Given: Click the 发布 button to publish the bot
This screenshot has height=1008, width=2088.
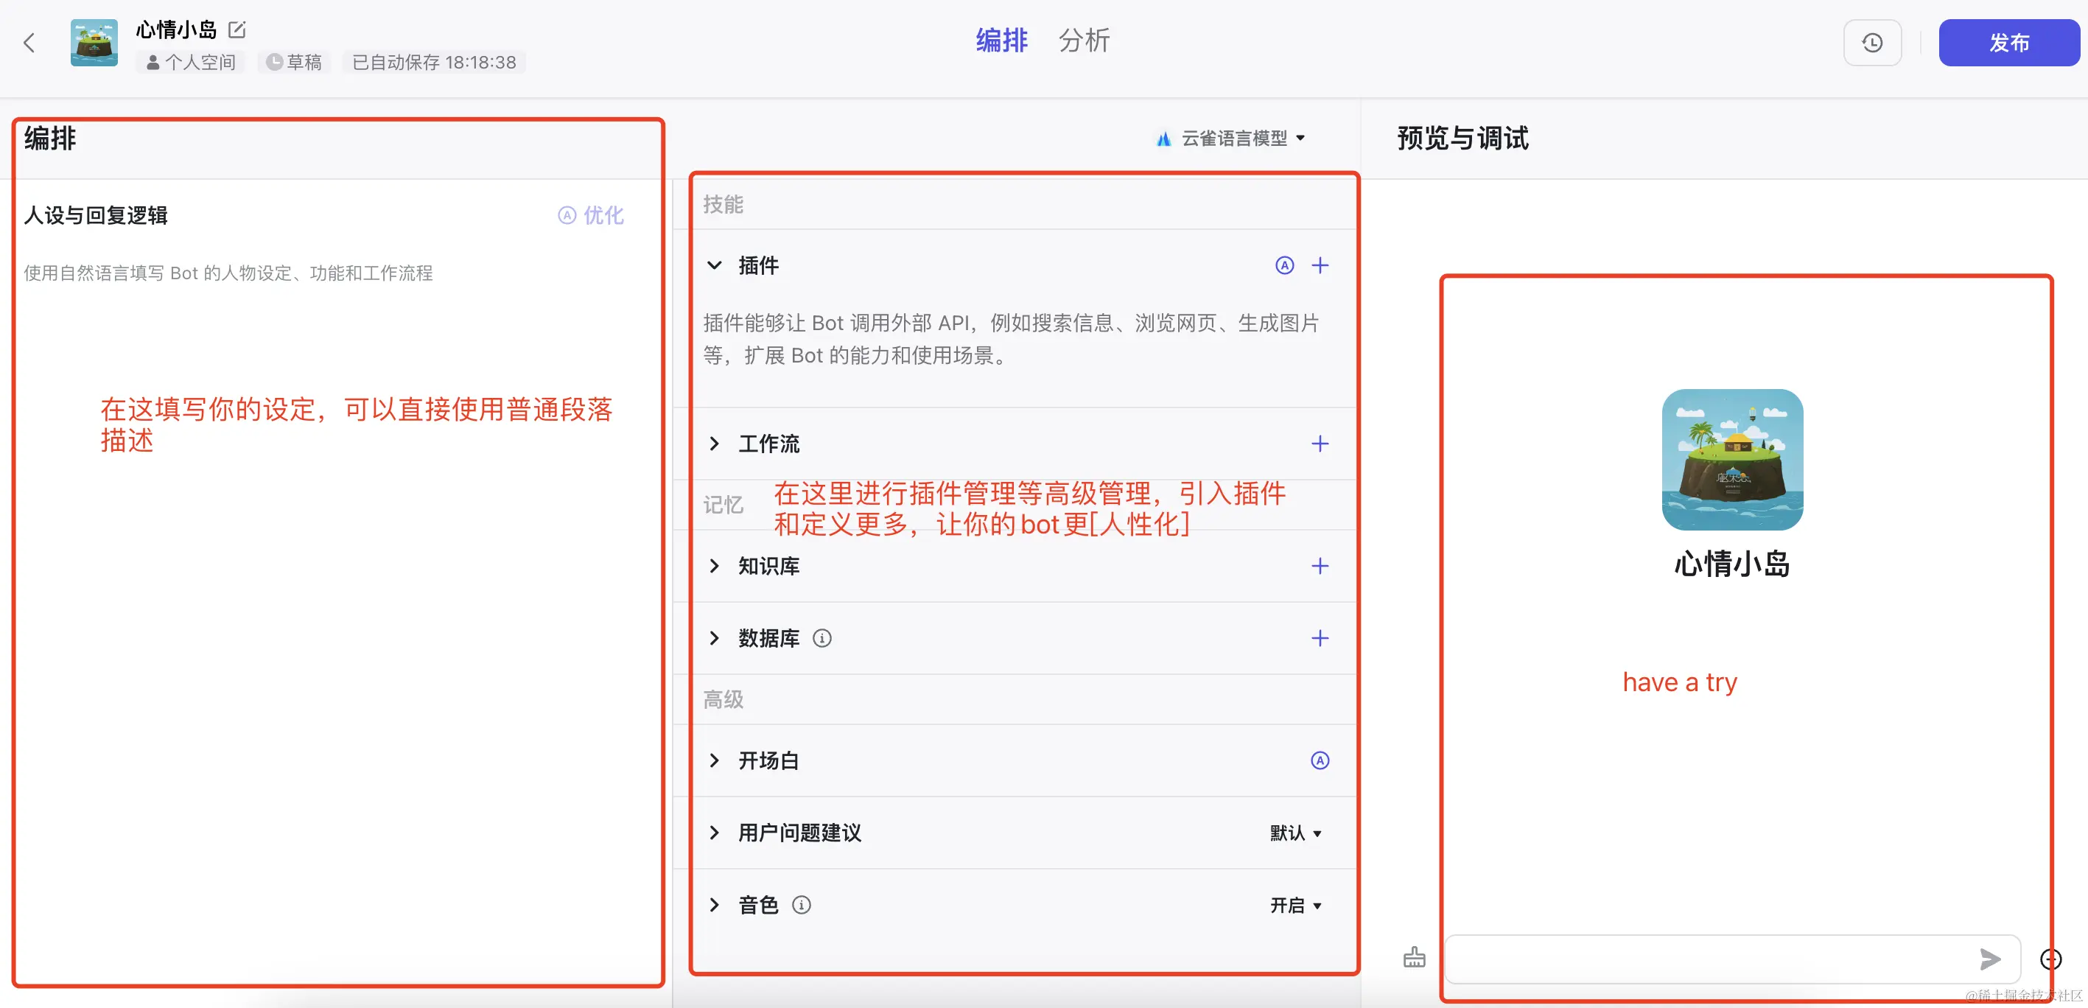Looking at the screenshot, I should 2009,42.
